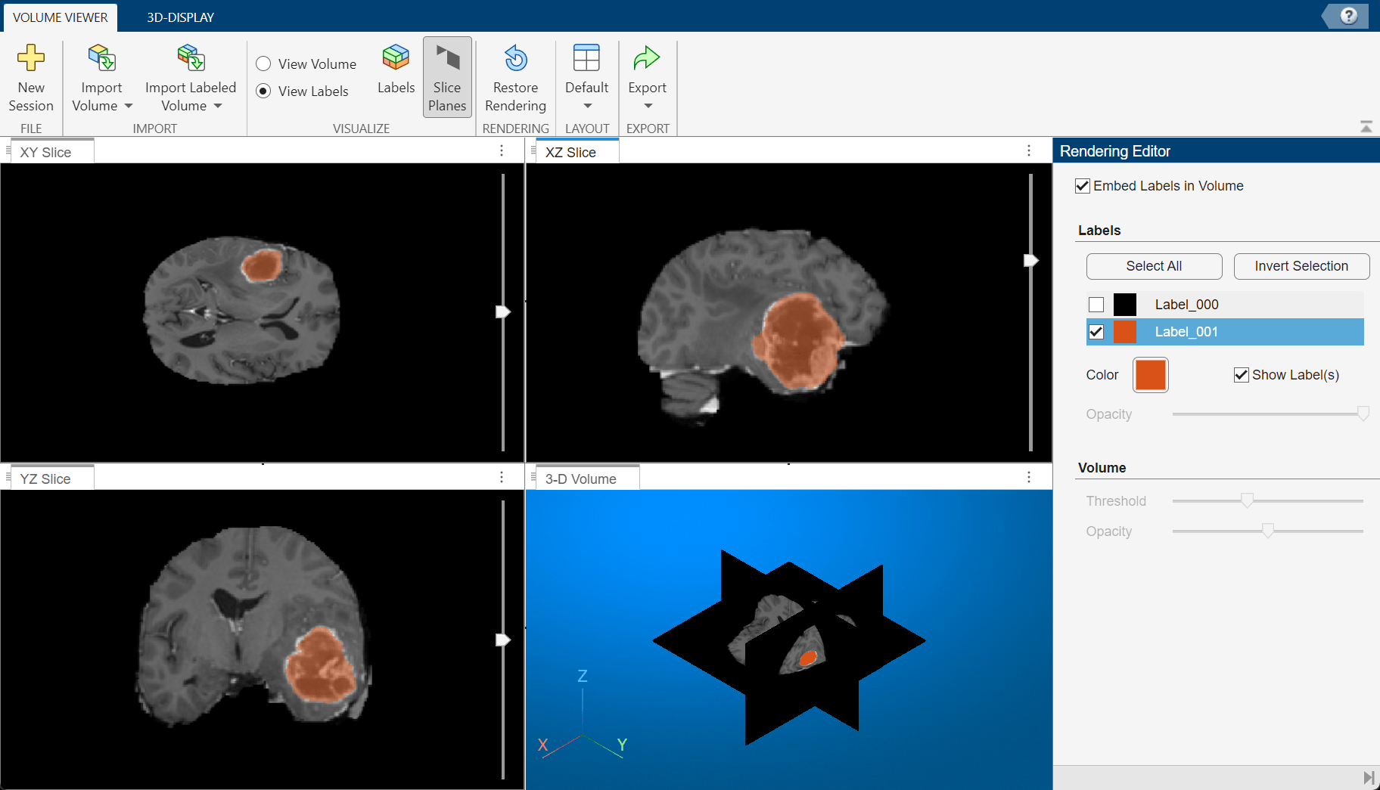This screenshot has width=1380, height=790.
Task: Select the XZ Slice panel tab
Action: tap(571, 152)
